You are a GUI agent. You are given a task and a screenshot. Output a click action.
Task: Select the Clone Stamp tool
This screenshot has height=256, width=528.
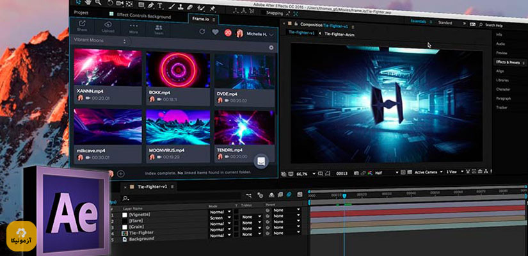tap(180, 7)
